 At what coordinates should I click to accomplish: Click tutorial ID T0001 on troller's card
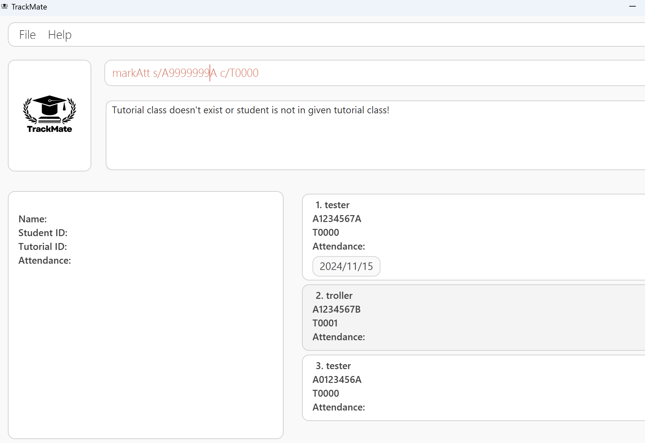coord(325,323)
